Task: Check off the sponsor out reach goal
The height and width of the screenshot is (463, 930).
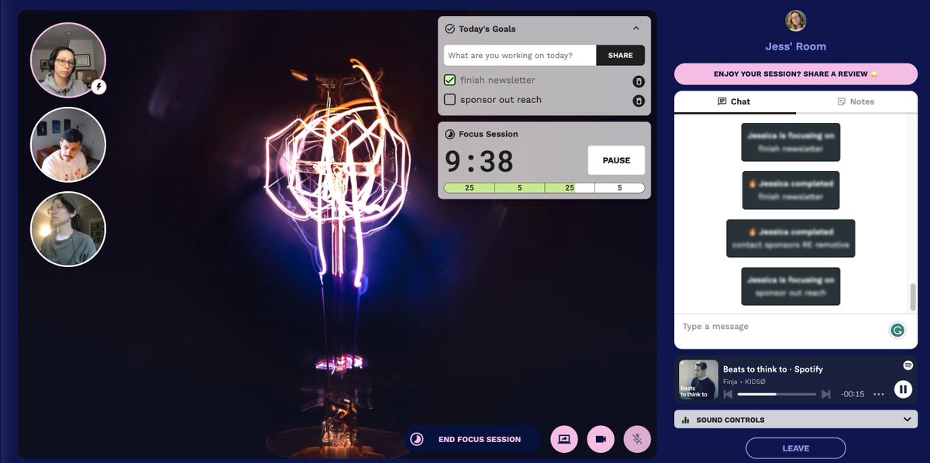Action: pyautogui.click(x=449, y=100)
